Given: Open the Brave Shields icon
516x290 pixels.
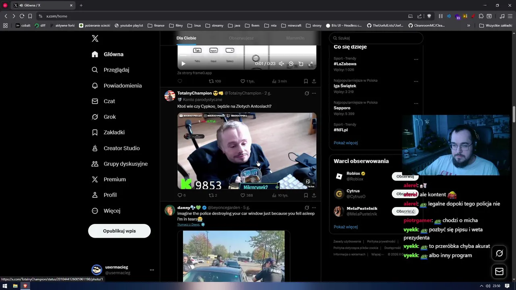Looking at the screenshot, I should click(429, 16).
